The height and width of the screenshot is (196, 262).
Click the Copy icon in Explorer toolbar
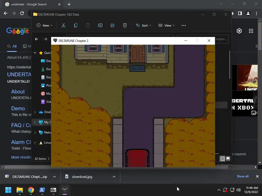(x=76, y=25)
